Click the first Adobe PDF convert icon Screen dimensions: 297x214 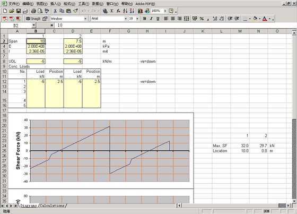[x=5, y=19]
